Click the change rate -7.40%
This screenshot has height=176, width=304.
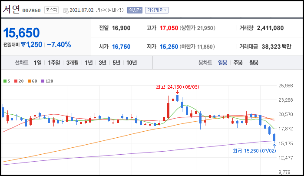(59, 45)
